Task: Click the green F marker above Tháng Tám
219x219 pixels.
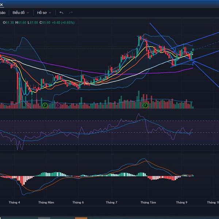Action: pyautogui.click(x=145, y=105)
